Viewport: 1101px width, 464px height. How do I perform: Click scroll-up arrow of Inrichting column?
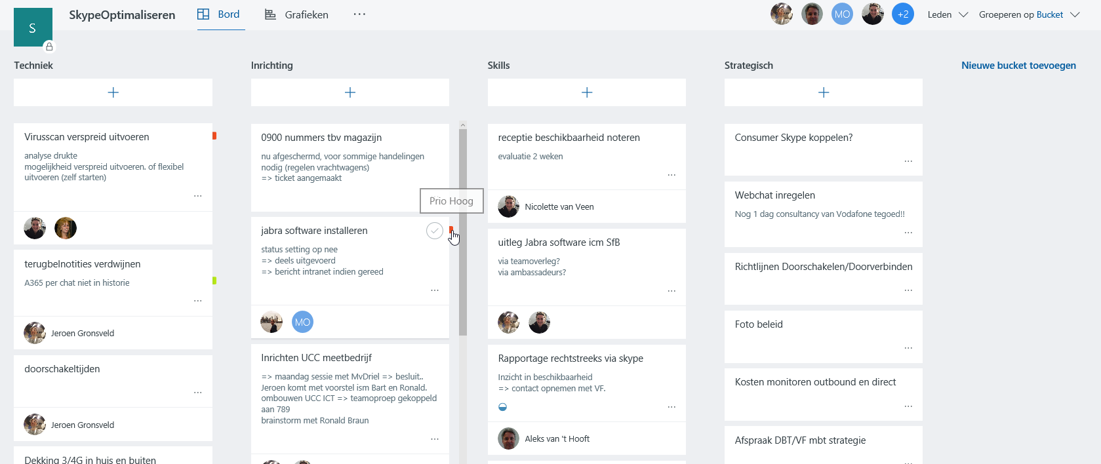pyautogui.click(x=463, y=125)
